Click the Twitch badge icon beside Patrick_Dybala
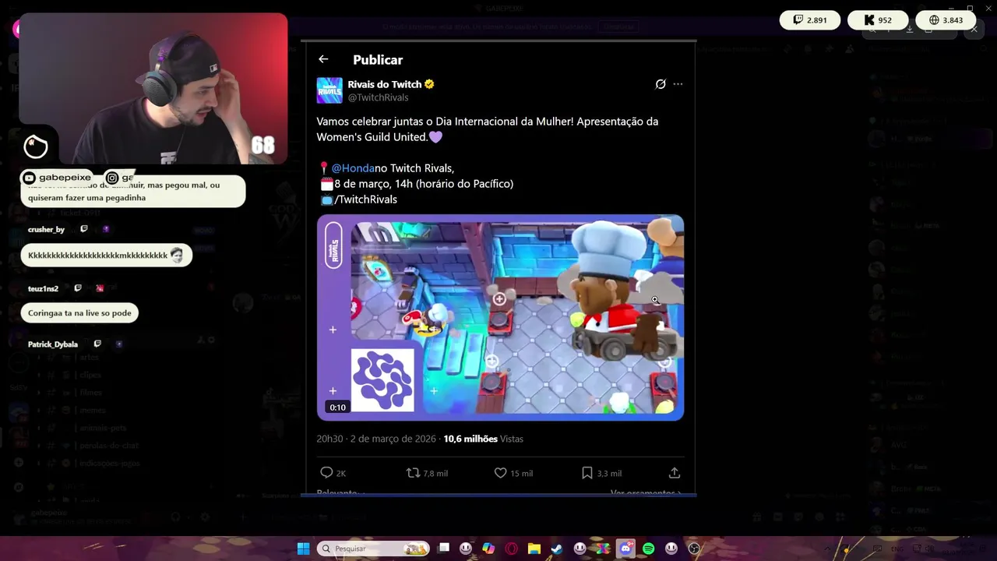997x561 pixels. 97,344
